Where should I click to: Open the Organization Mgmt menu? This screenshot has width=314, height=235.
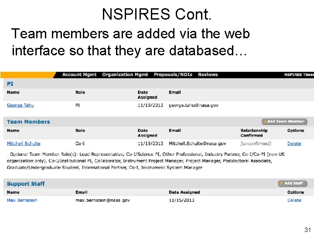click(x=125, y=75)
